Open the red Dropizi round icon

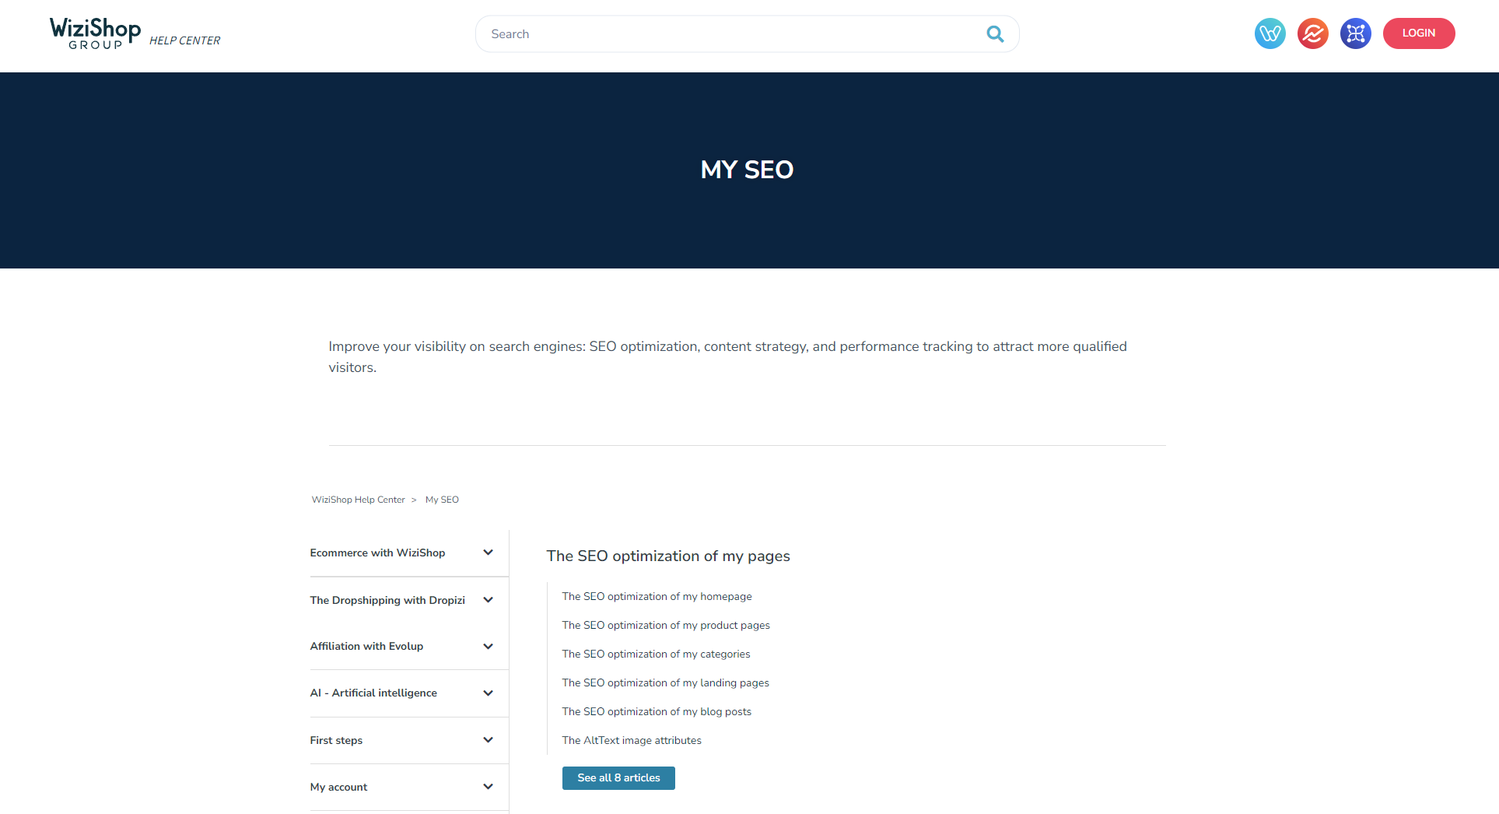coord(1312,33)
